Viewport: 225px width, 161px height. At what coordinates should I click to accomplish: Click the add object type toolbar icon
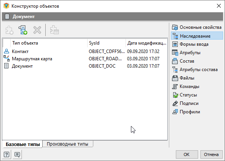(23, 30)
